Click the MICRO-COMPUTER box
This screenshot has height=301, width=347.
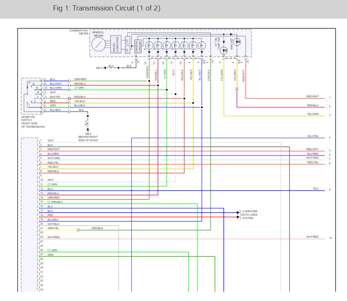coord(116,44)
